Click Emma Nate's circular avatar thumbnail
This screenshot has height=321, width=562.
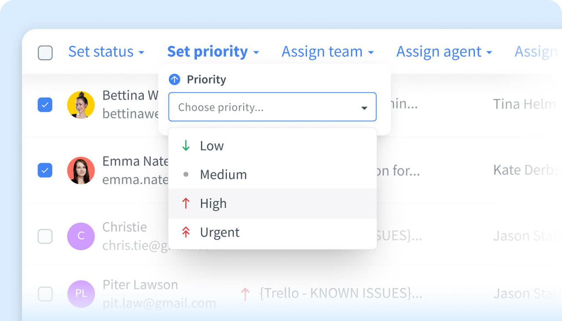tap(81, 170)
